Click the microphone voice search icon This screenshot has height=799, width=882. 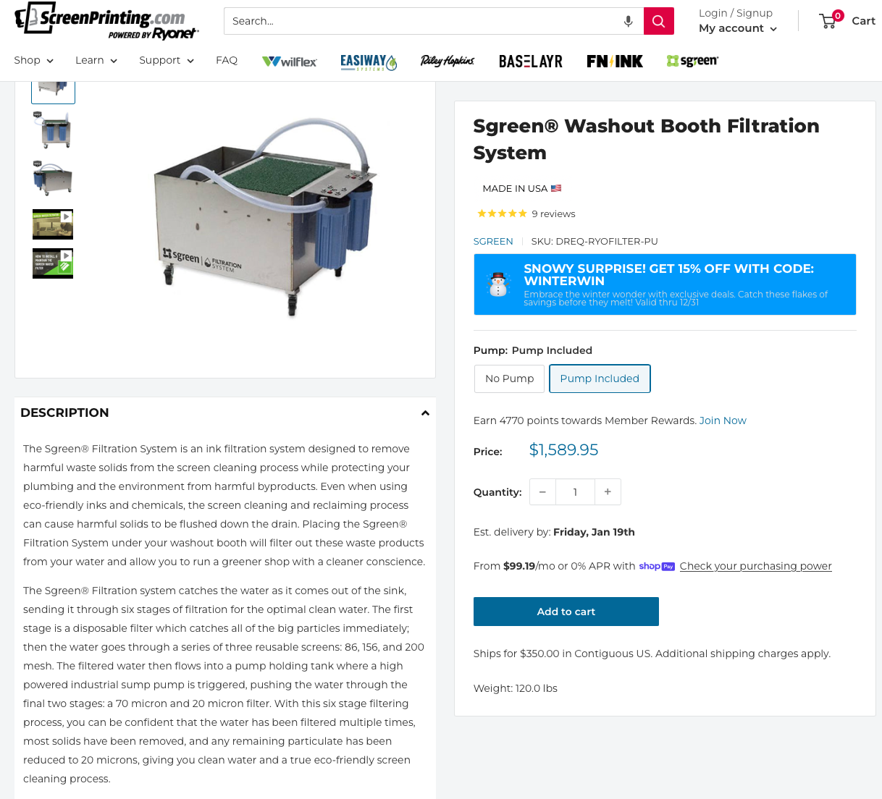pyautogui.click(x=628, y=21)
